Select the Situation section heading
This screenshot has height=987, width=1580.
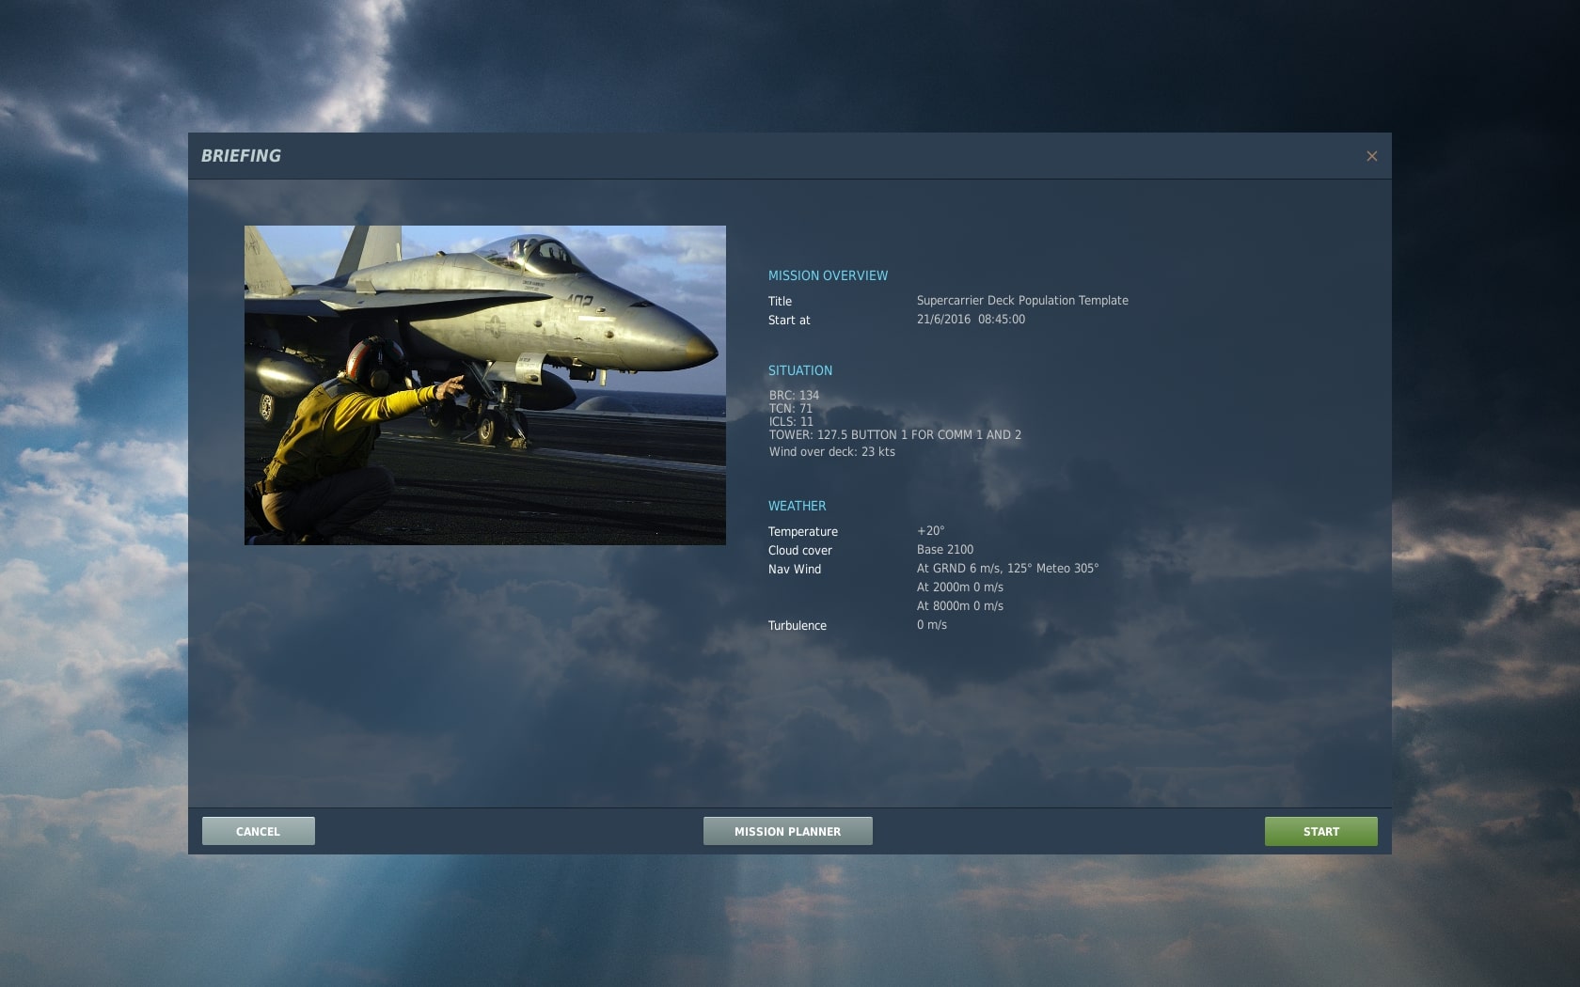pyautogui.click(x=799, y=370)
